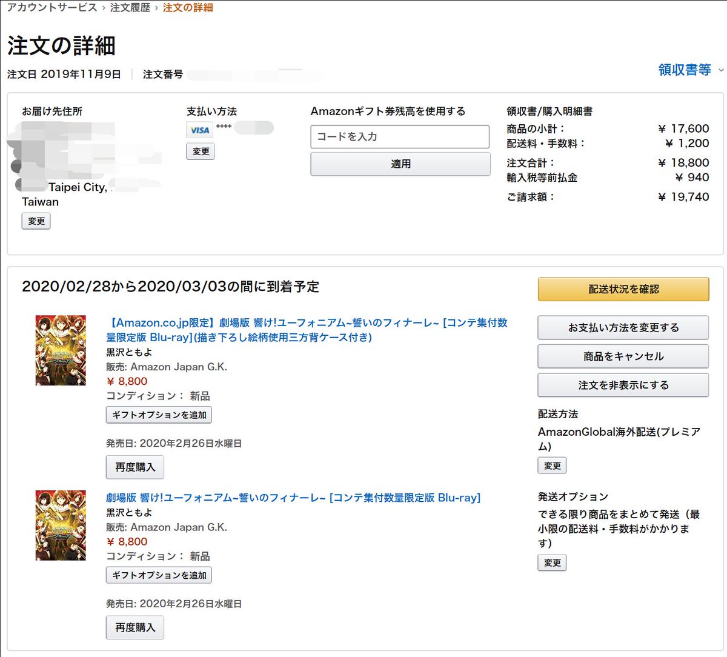Screen dimensions: 727x657
Task: Click 再度購入 for the Amazon限定 item
Action: pyautogui.click(x=135, y=467)
